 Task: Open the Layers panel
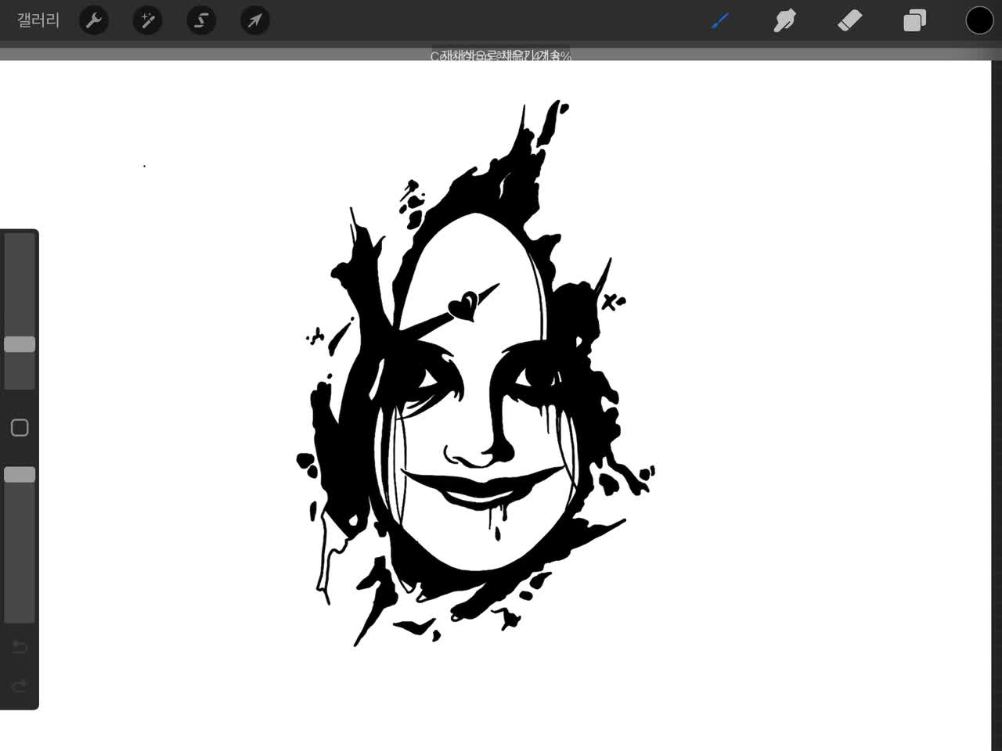(x=914, y=20)
